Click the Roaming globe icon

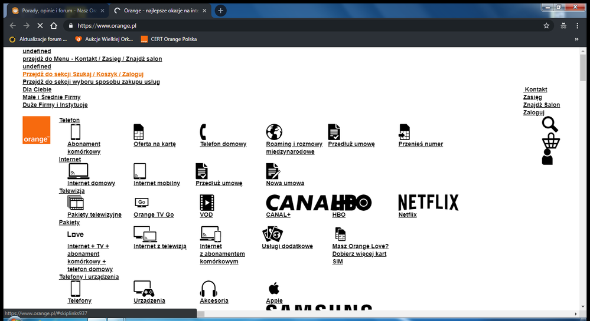pos(274,132)
